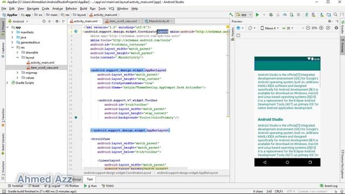345x194 pixels.
Task: Expand the drawable folder
Action: click(17, 52)
